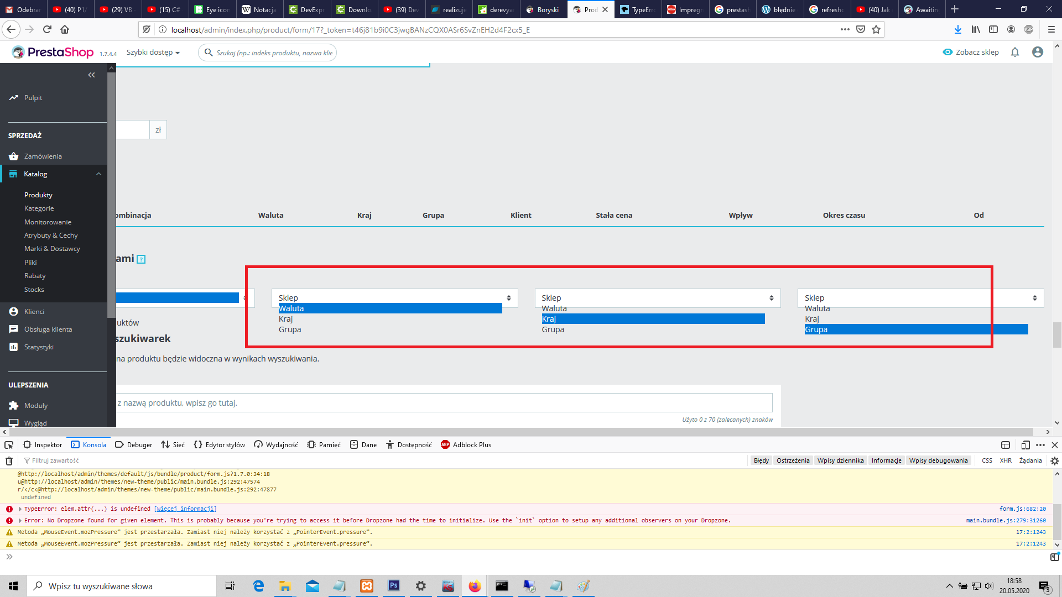Image resolution: width=1062 pixels, height=597 pixels.
Task: Open the Więcej informacji error link
Action: [185, 509]
